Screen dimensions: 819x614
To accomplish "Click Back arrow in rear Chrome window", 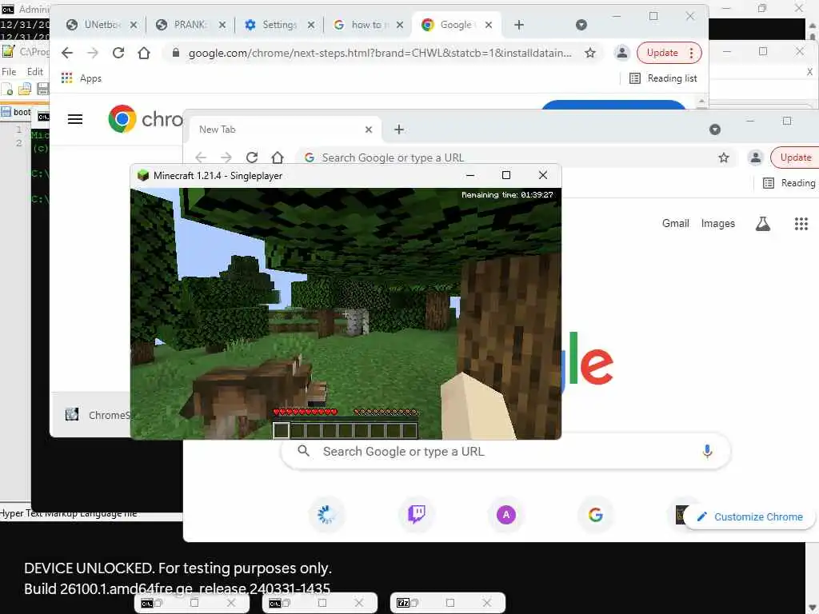I will click(x=67, y=53).
